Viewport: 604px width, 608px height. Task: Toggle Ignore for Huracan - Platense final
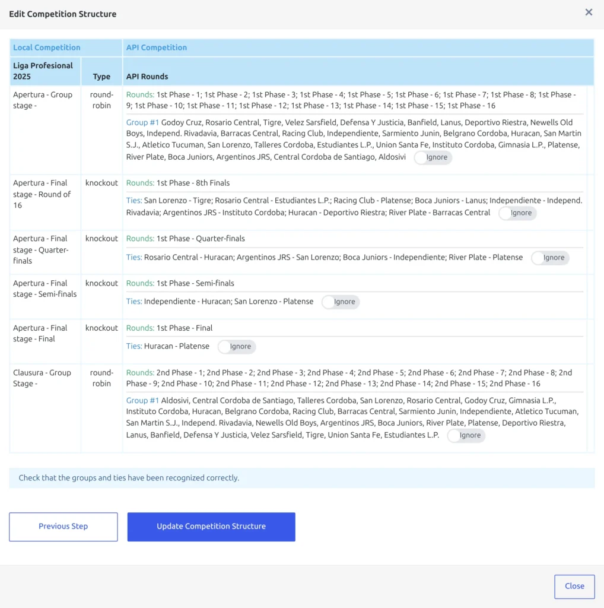[236, 346]
